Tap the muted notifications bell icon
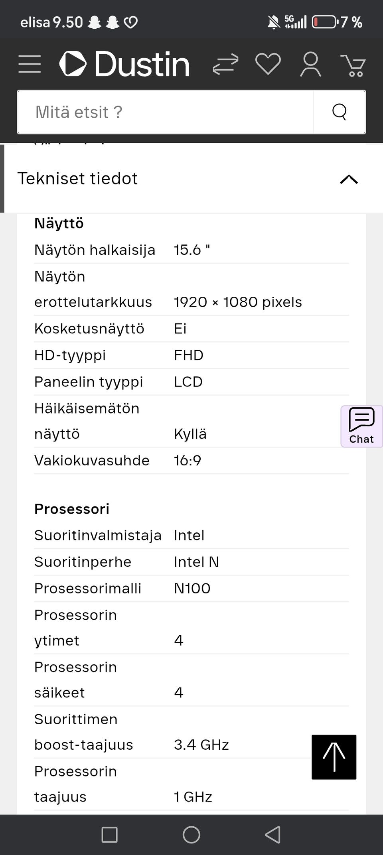Image resolution: width=383 pixels, height=855 pixels. [273, 22]
